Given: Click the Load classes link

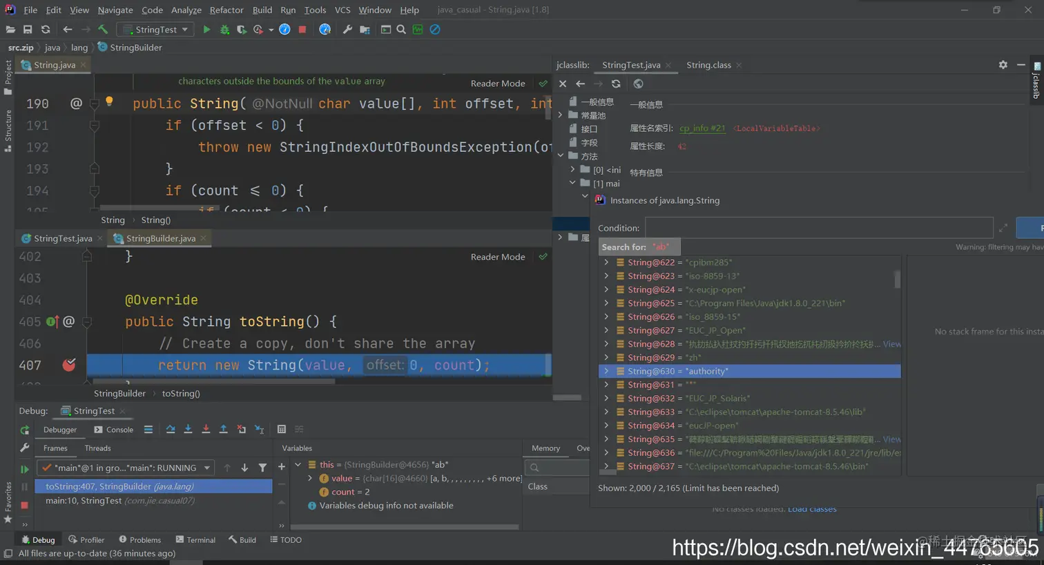Looking at the screenshot, I should [x=812, y=510].
